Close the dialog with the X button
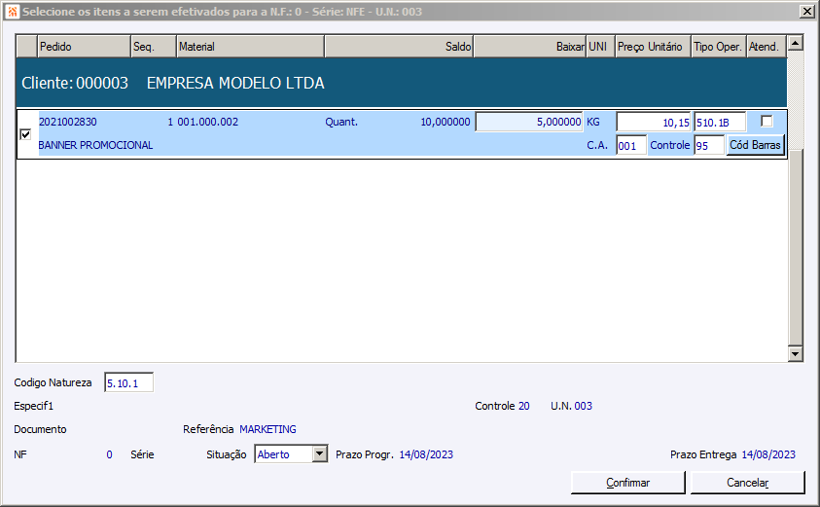The width and height of the screenshot is (820, 507). pos(807,12)
